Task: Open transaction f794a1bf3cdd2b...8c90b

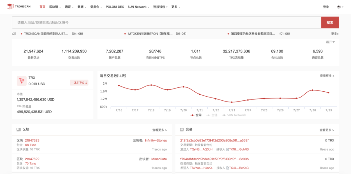Action: coord(214,159)
